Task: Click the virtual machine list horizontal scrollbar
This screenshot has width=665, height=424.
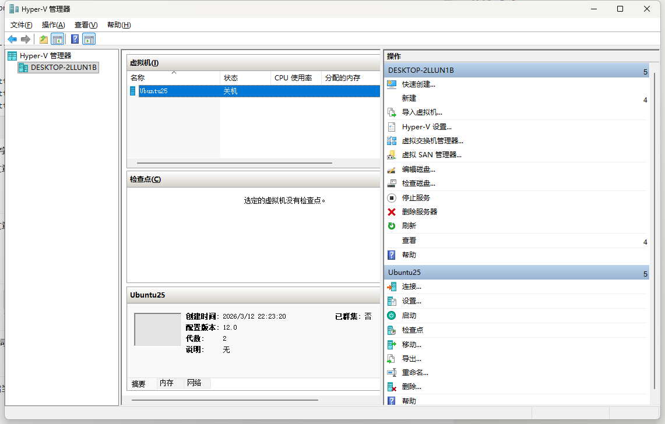Action: click(x=234, y=163)
